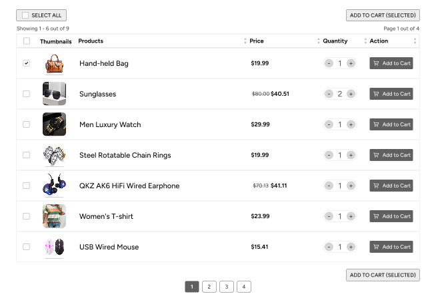Screen dimensions: 436x300
Task: Sort by Action column arrows
Action: pos(415,41)
